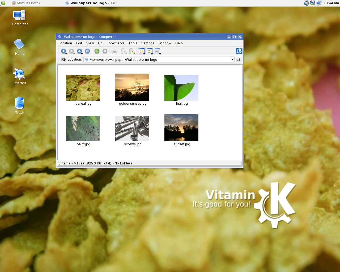This screenshot has width=340, height=272.
Task: Click the Forward arrow toolbar icon
Action: click(x=71, y=51)
